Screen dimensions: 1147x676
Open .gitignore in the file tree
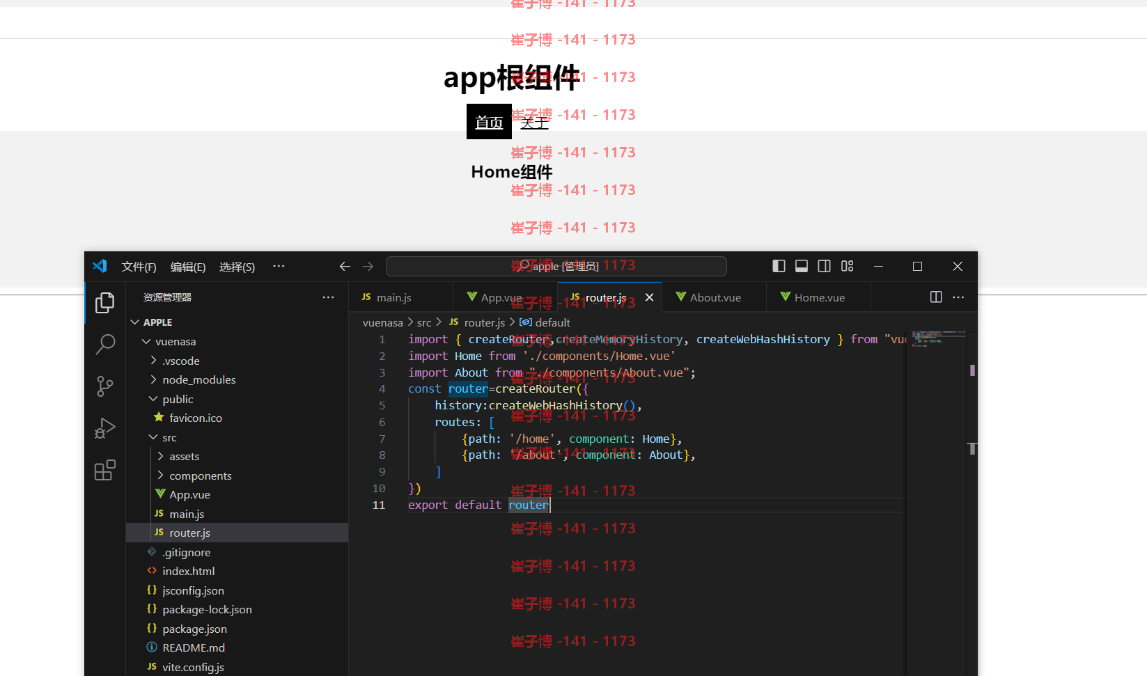pos(237,552)
